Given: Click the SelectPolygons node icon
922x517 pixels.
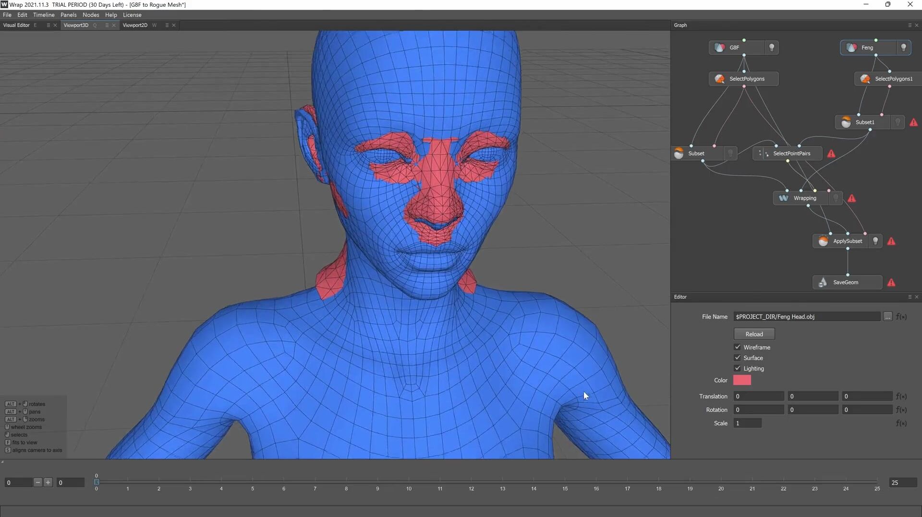Looking at the screenshot, I should click(x=719, y=79).
